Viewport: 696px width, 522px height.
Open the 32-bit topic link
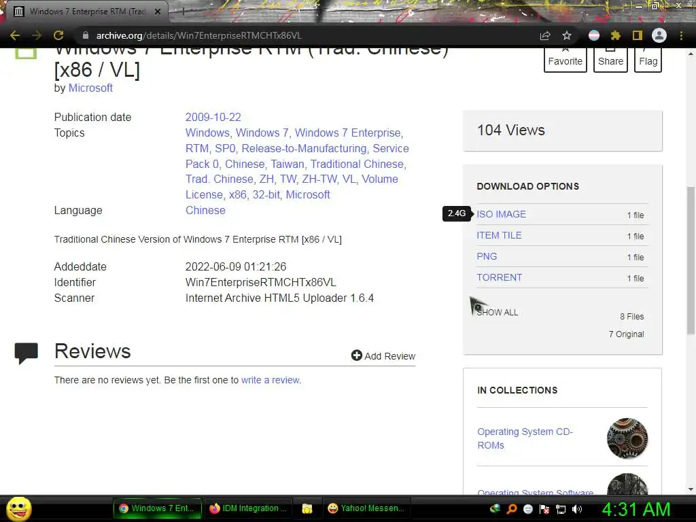266,194
